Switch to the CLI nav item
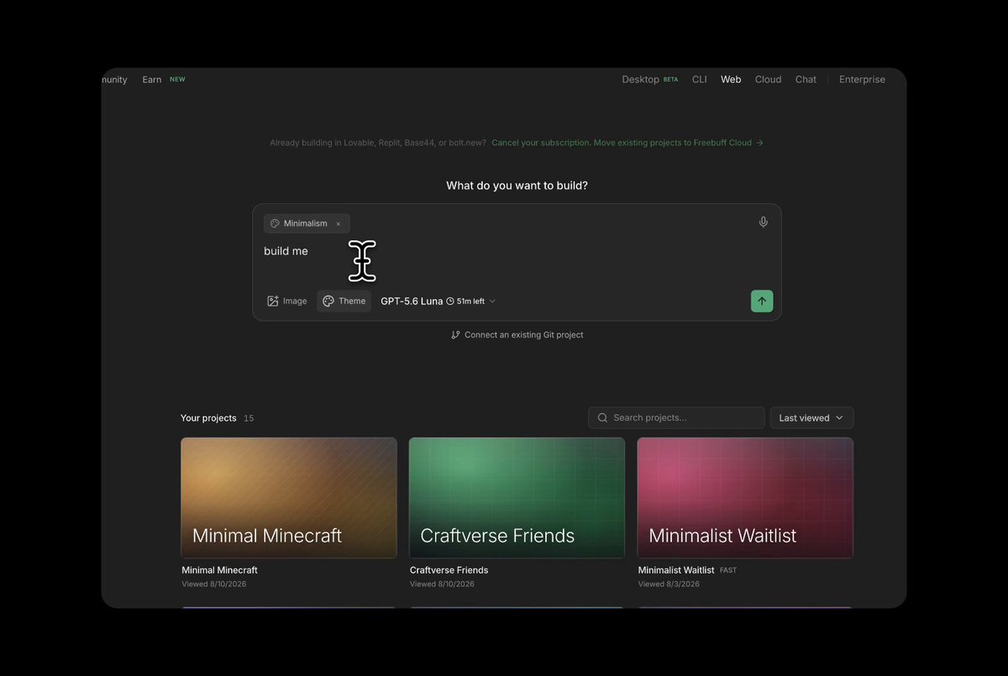Image resolution: width=1008 pixels, height=676 pixels. (700, 80)
